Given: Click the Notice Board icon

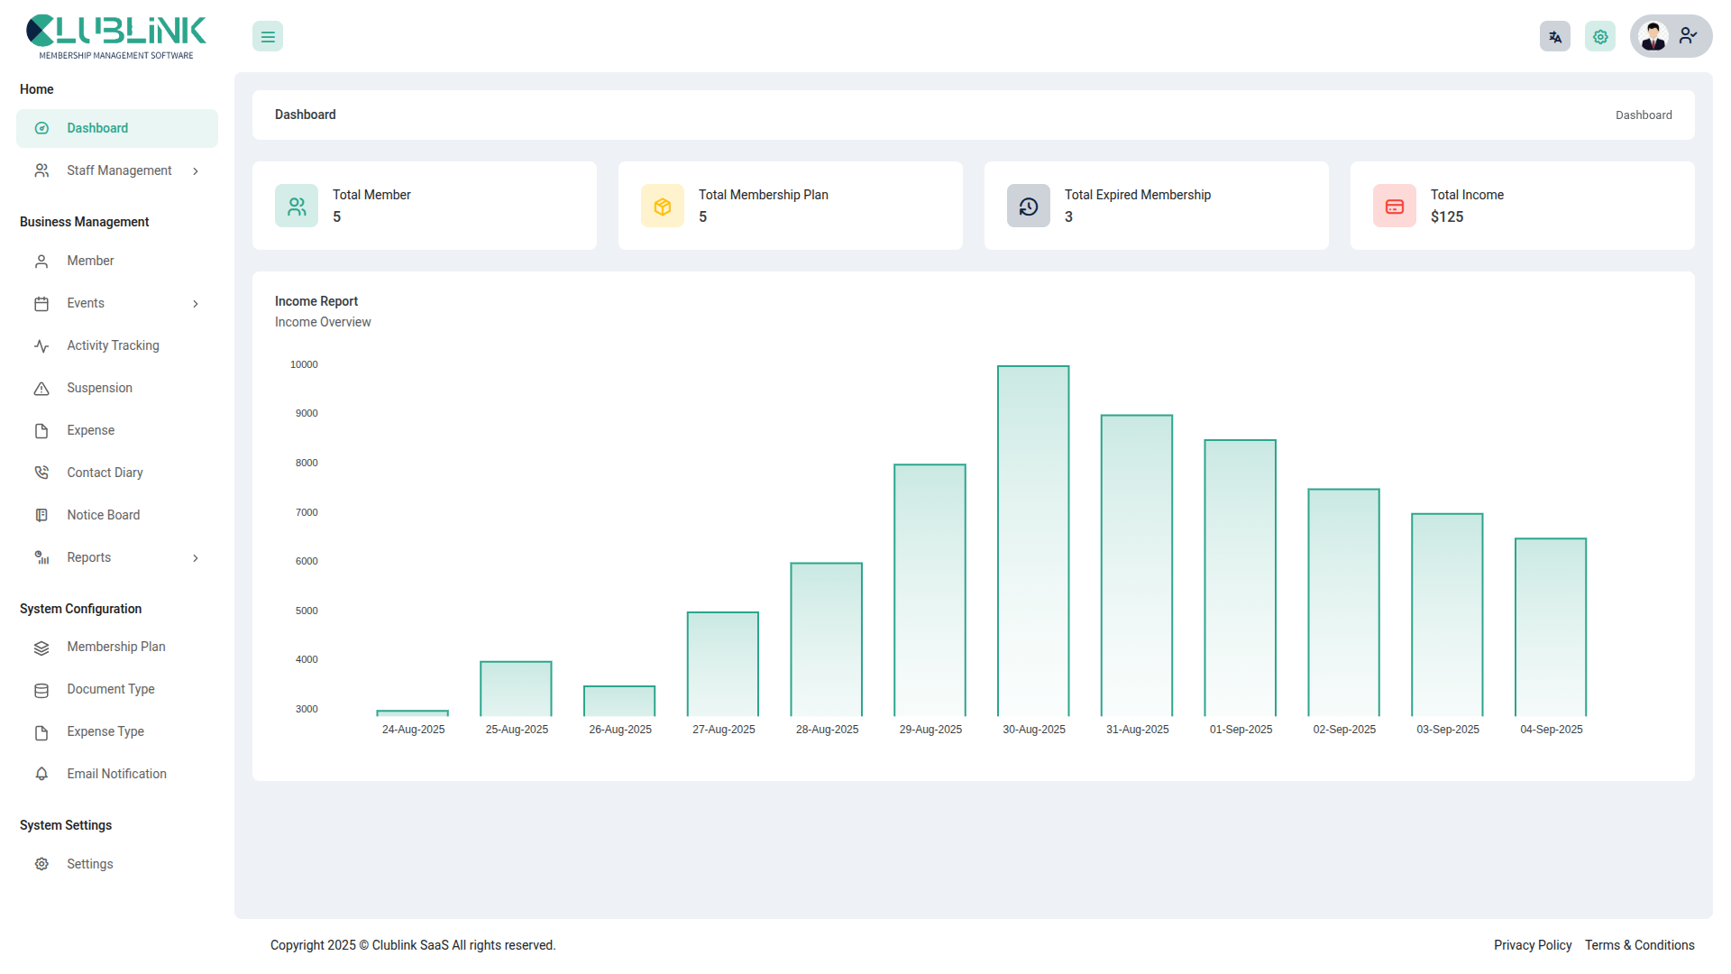Looking at the screenshot, I should coord(41,514).
